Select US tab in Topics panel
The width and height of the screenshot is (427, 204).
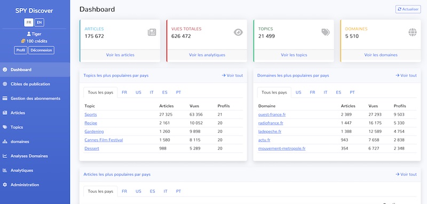(x=138, y=92)
